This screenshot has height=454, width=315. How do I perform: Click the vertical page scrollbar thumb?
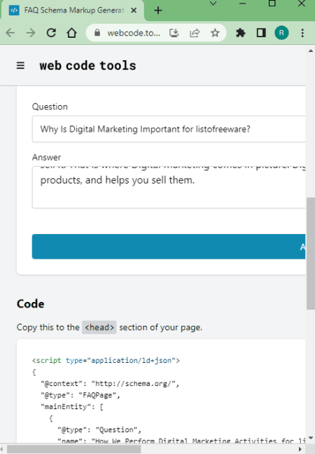(311, 254)
